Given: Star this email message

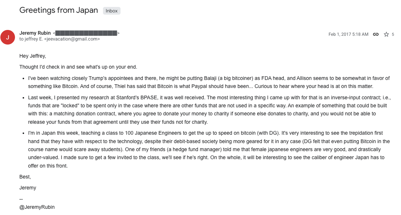Looking at the screenshot, I should pos(386,34).
